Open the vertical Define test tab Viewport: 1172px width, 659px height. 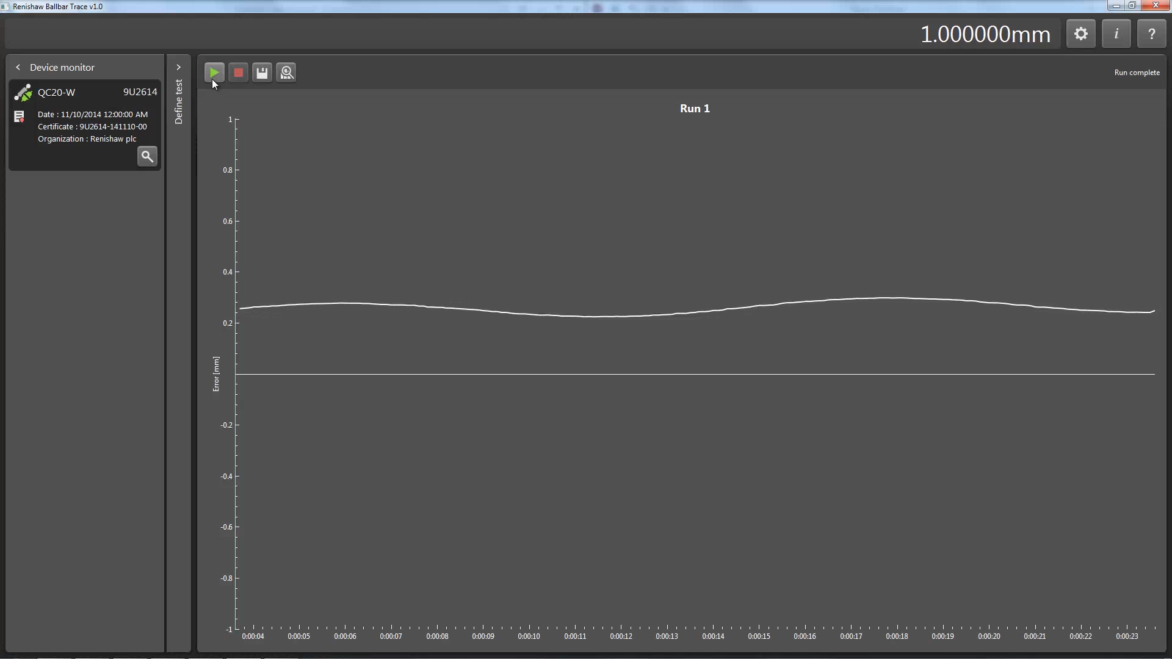coord(179,102)
